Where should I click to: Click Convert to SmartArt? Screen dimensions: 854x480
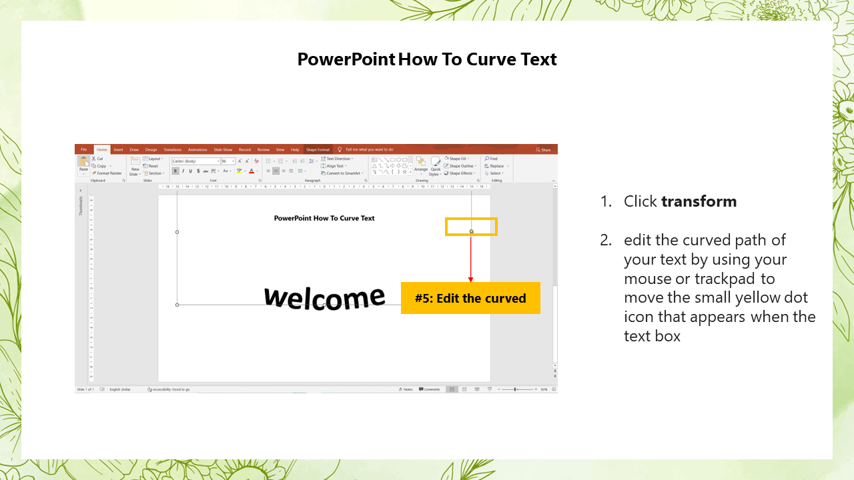[x=342, y=173]
